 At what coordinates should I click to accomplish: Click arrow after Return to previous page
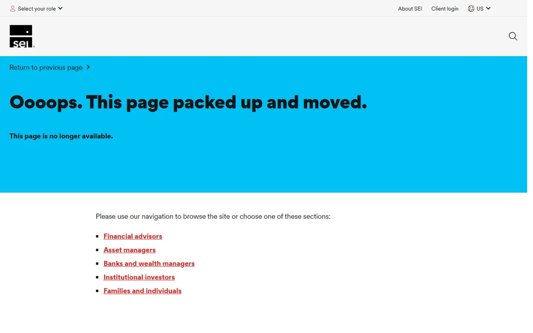pos(88,67)
